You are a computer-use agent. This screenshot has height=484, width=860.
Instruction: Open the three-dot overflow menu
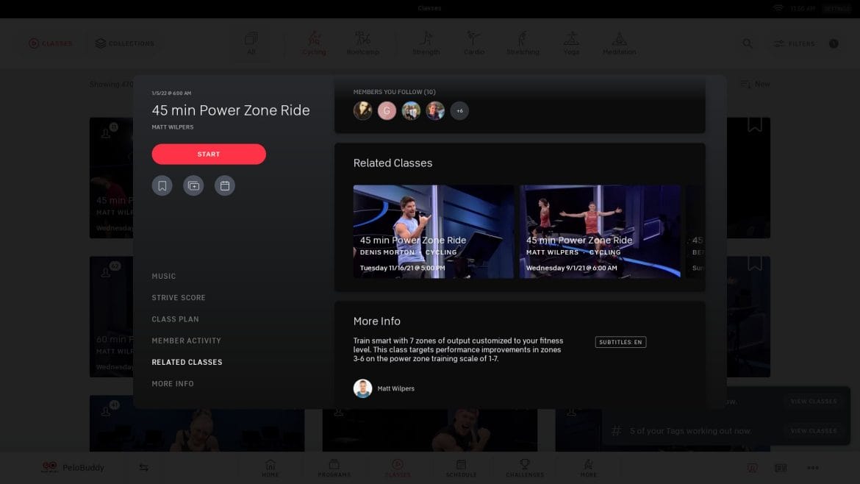click(813, 468)
